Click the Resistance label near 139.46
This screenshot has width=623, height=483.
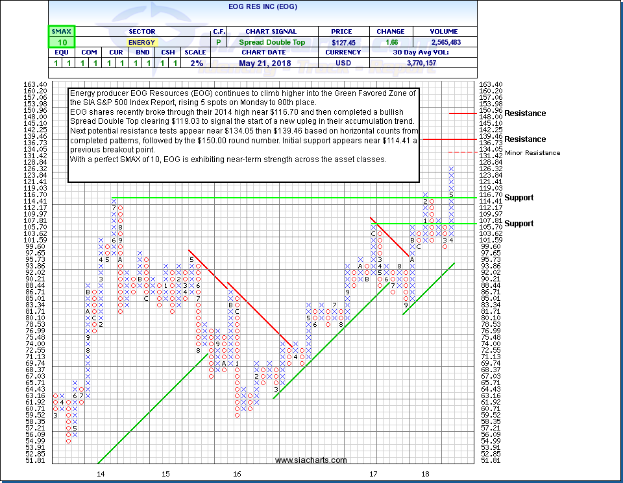[525, 139]
